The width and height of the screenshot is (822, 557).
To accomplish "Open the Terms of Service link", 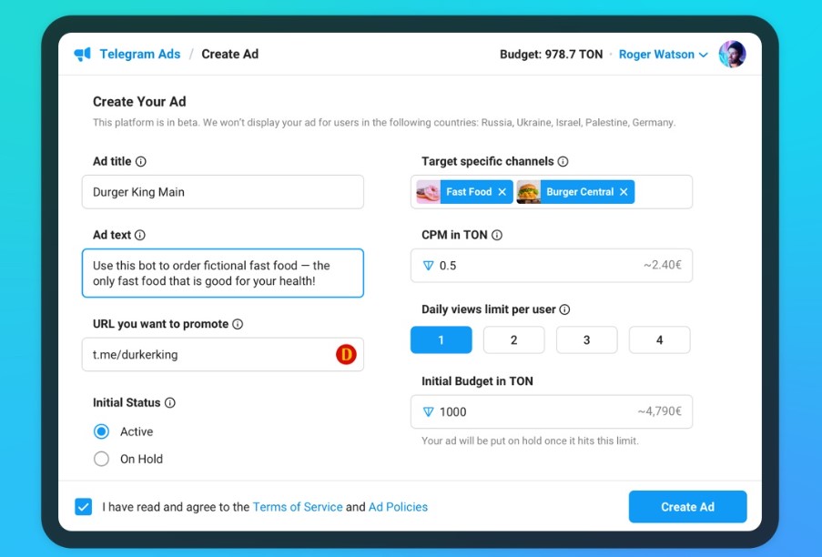I will click(298, 507).
